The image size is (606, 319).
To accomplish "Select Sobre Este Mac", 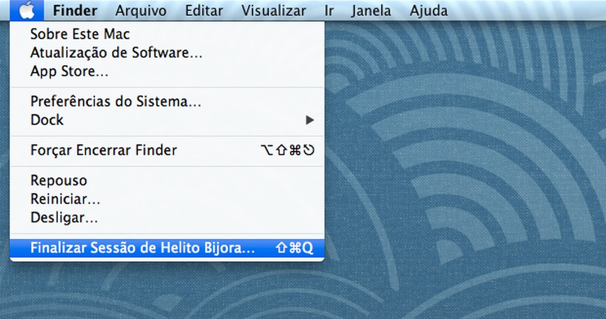I will tap(167, 34).
